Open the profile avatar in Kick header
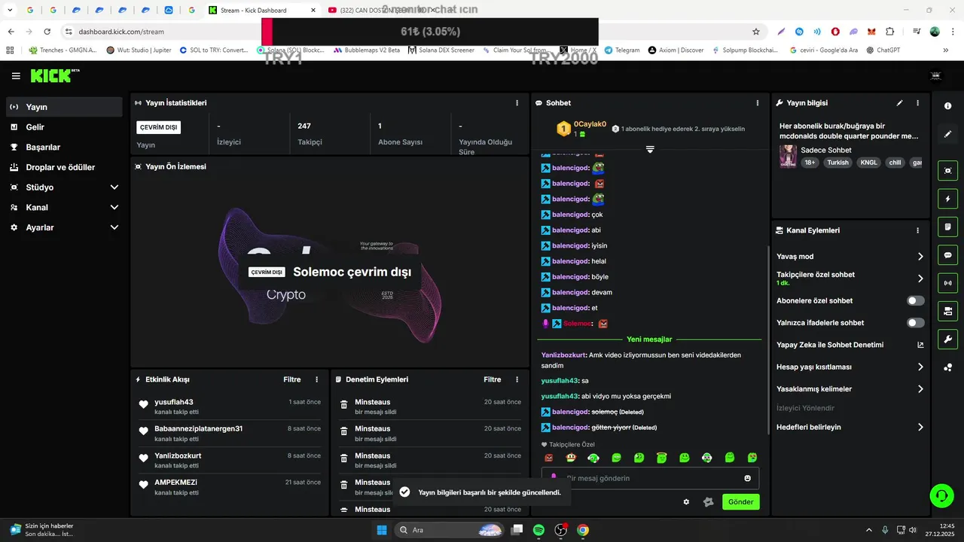 [936, 76]
